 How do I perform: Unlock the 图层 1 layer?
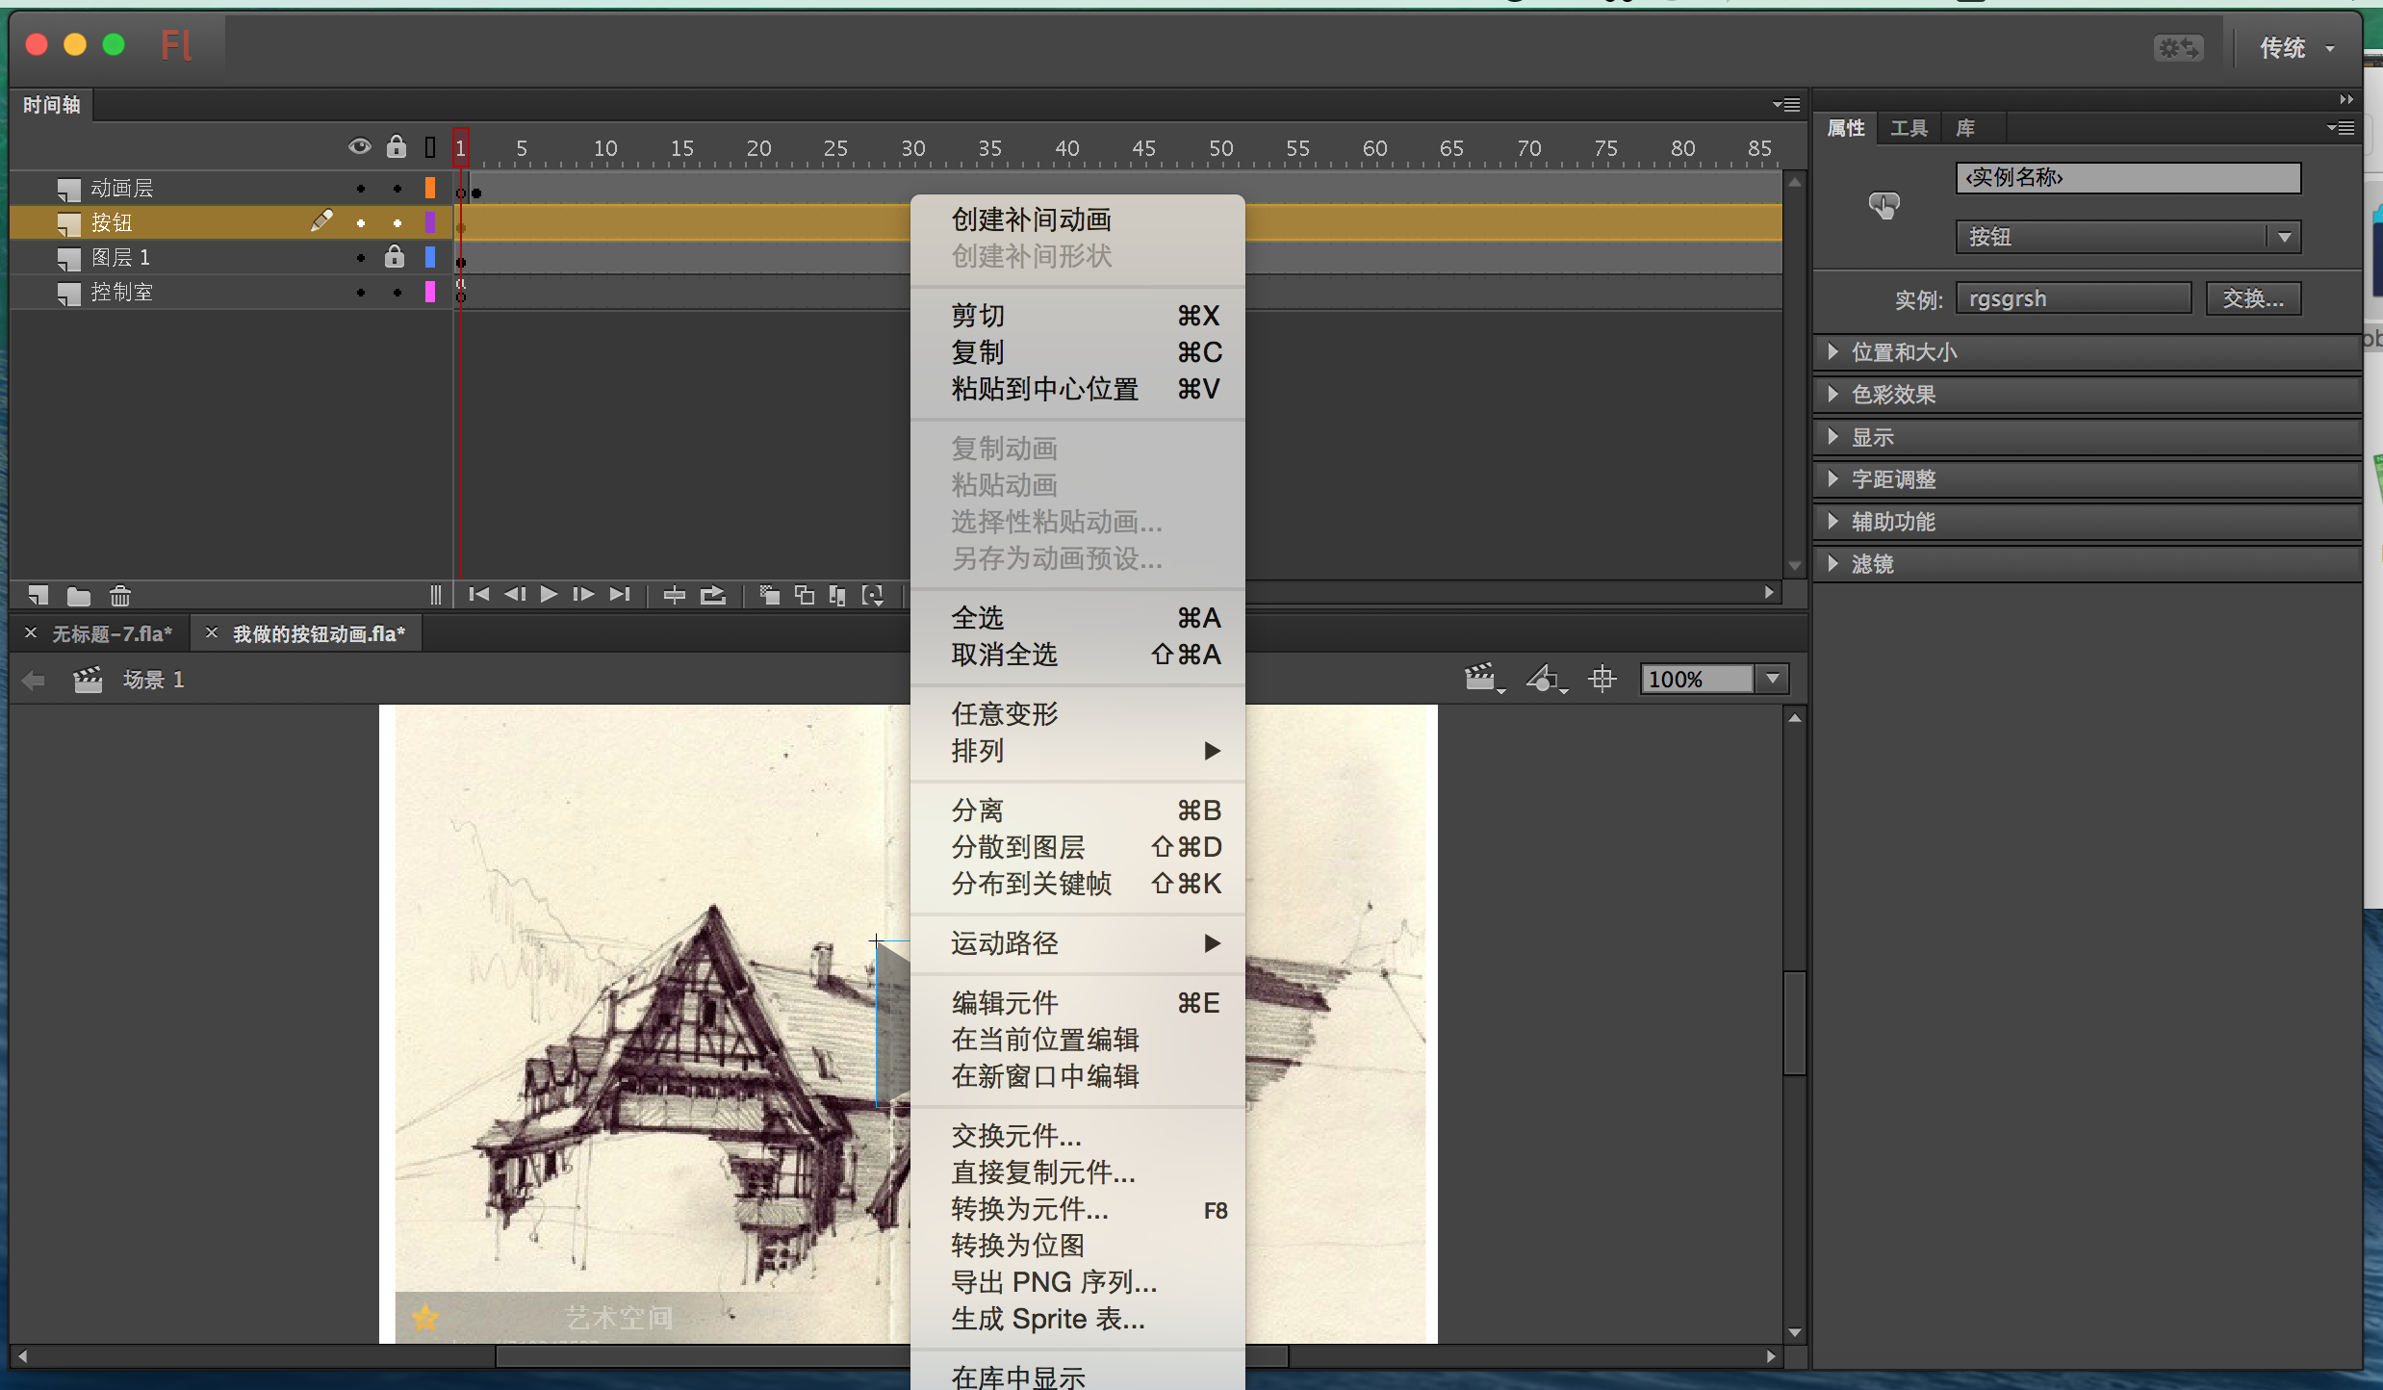(396, 257)
